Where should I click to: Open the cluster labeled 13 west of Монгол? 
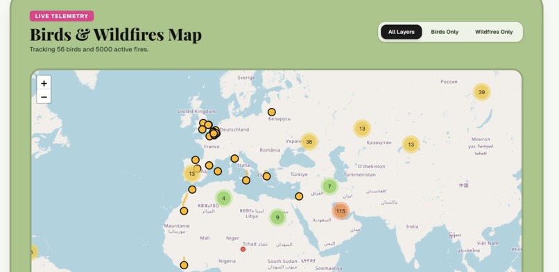click(411, 145)
